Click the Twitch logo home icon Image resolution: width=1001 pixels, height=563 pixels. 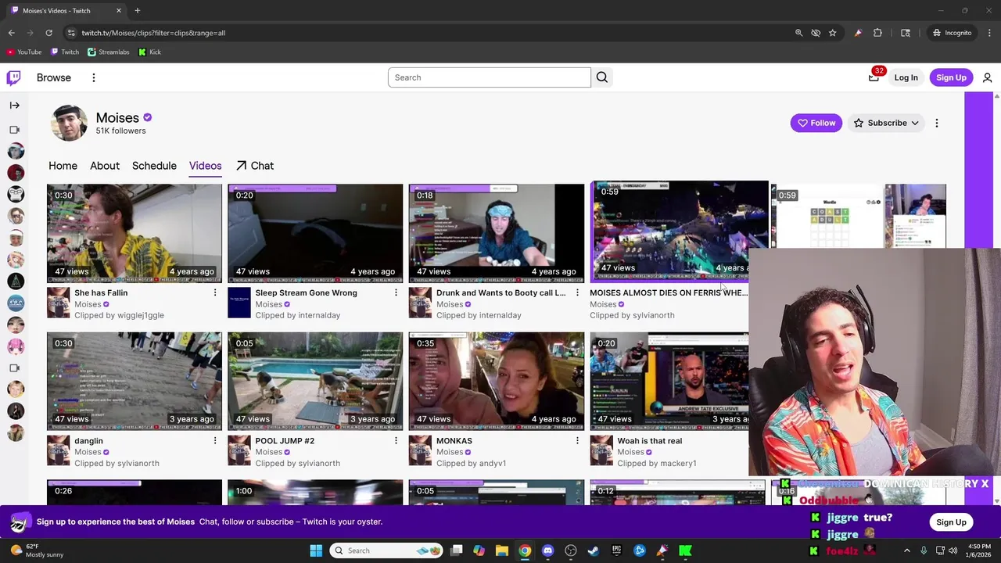coord(13,77)
